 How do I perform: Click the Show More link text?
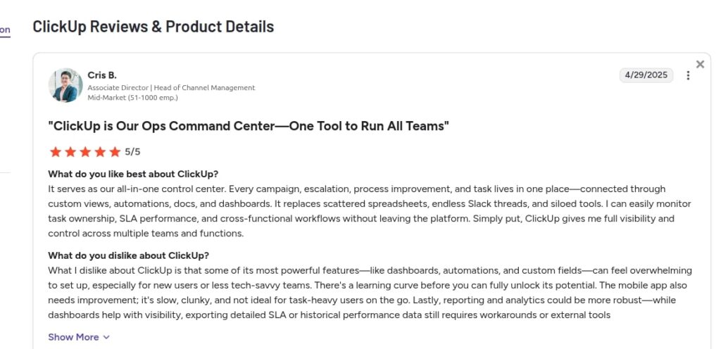pos(73,337)
